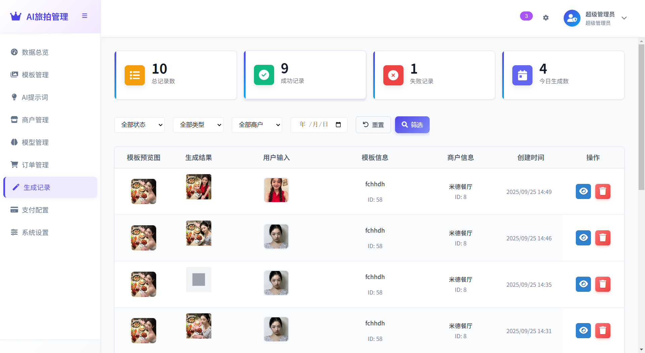Open 支付配置 settings
The image size is (645, 353).
[x=35, y=209]
